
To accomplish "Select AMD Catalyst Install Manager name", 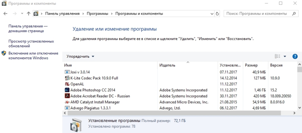I will tap(95, 102).
